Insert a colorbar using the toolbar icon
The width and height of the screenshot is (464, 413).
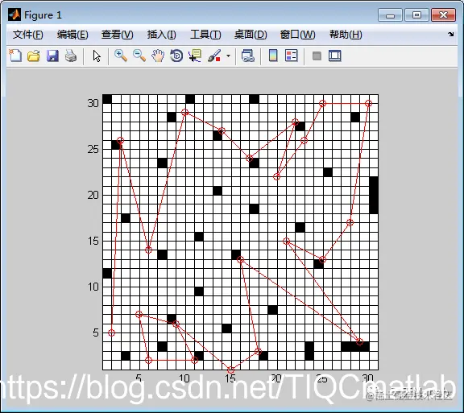tap(273, 56)
